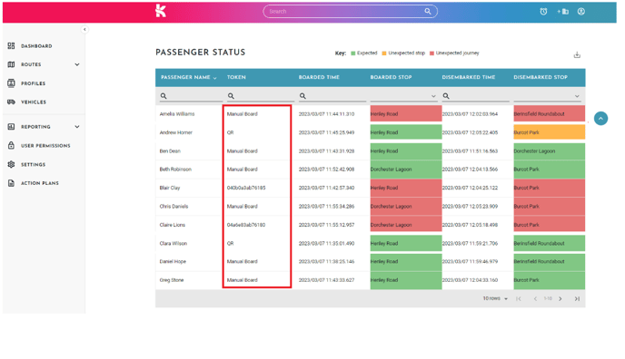Open the user account icon in header
The height and width of the screenshot is (359, 625).
(581, 12)
